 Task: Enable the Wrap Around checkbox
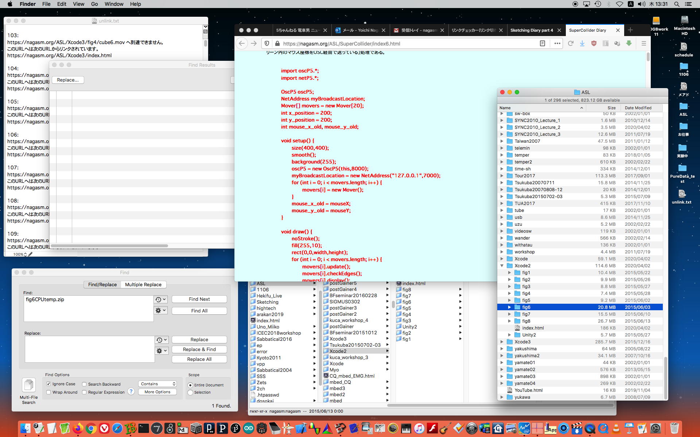coord(48,392)
